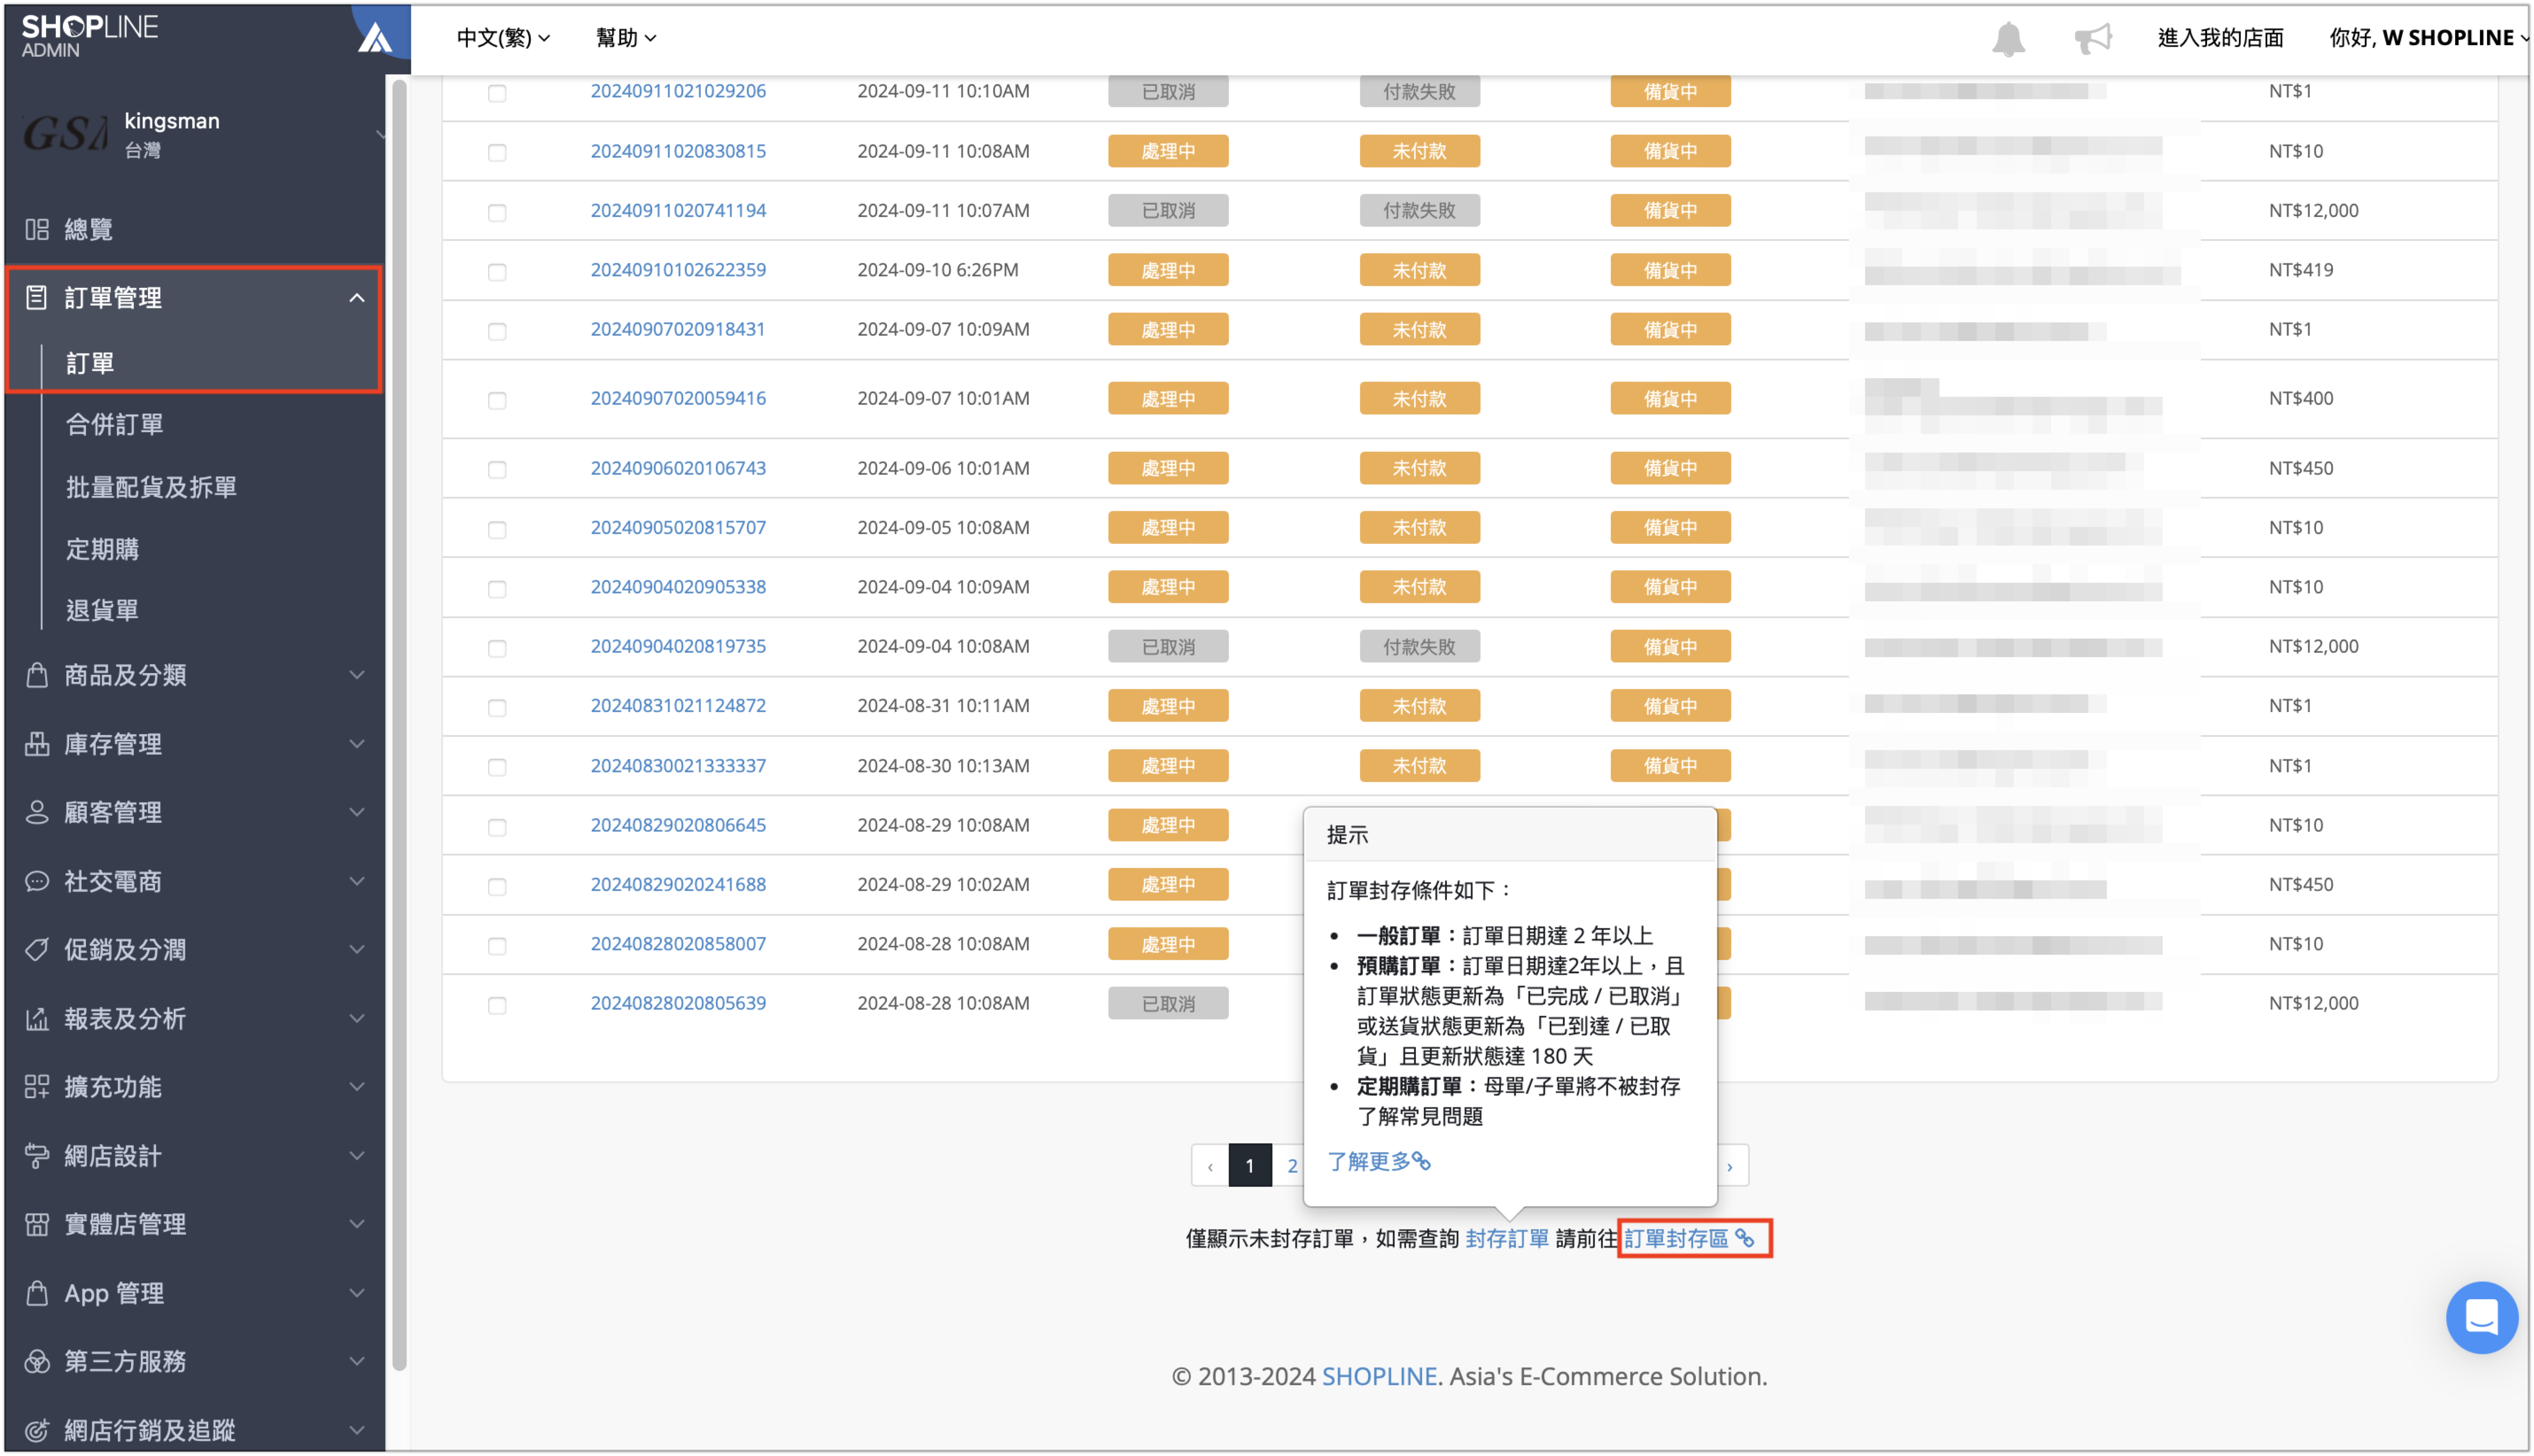This screenshot has width=2534, height=1456.
Task: Go to previous page arrow
Action: [x=1209, y=1165]
